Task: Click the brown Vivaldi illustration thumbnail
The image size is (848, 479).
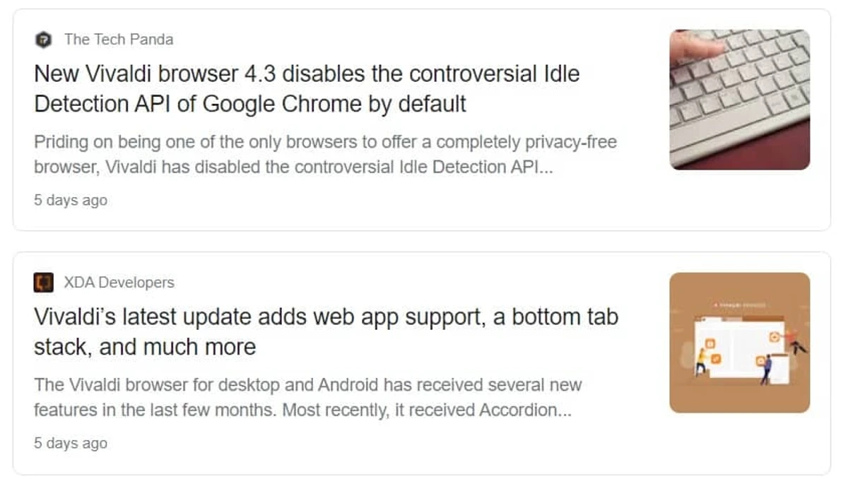Action: [x=739, y=343]
